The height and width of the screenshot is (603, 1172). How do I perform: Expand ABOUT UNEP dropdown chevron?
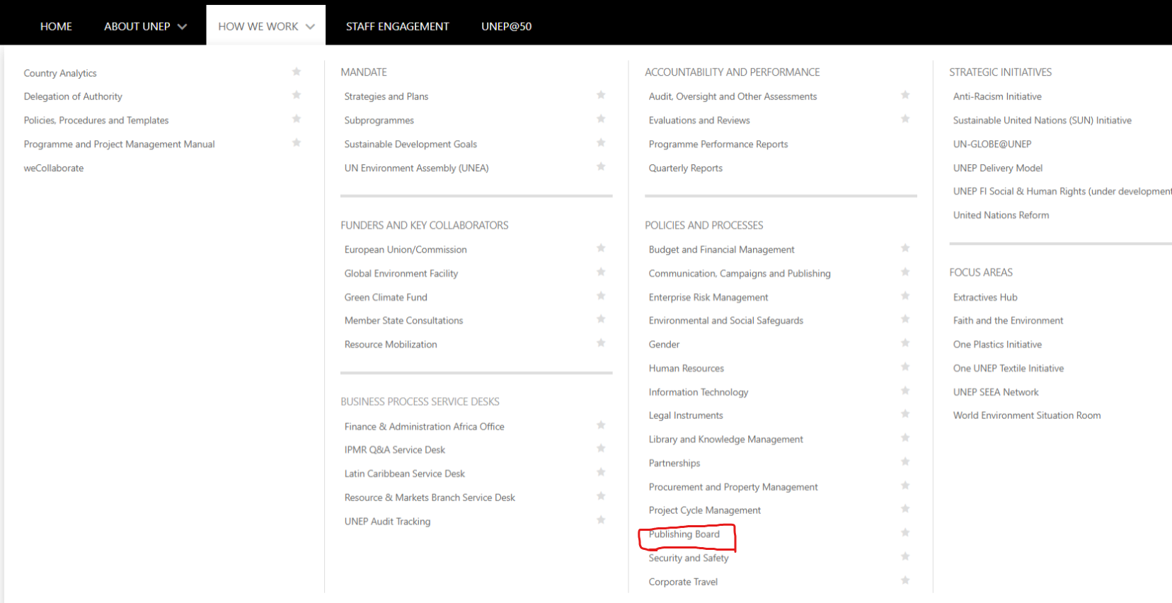[183, 27]
